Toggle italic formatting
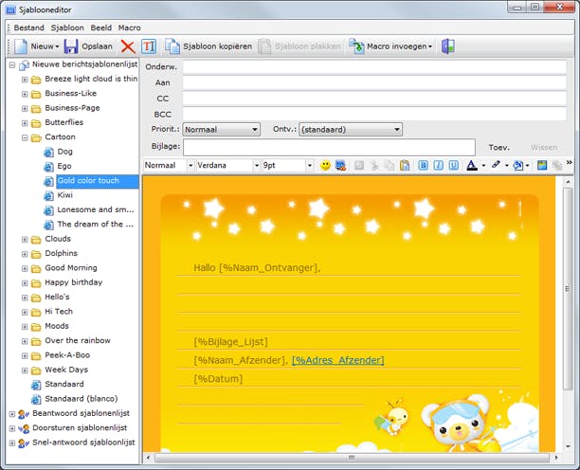 coord(438,165)
